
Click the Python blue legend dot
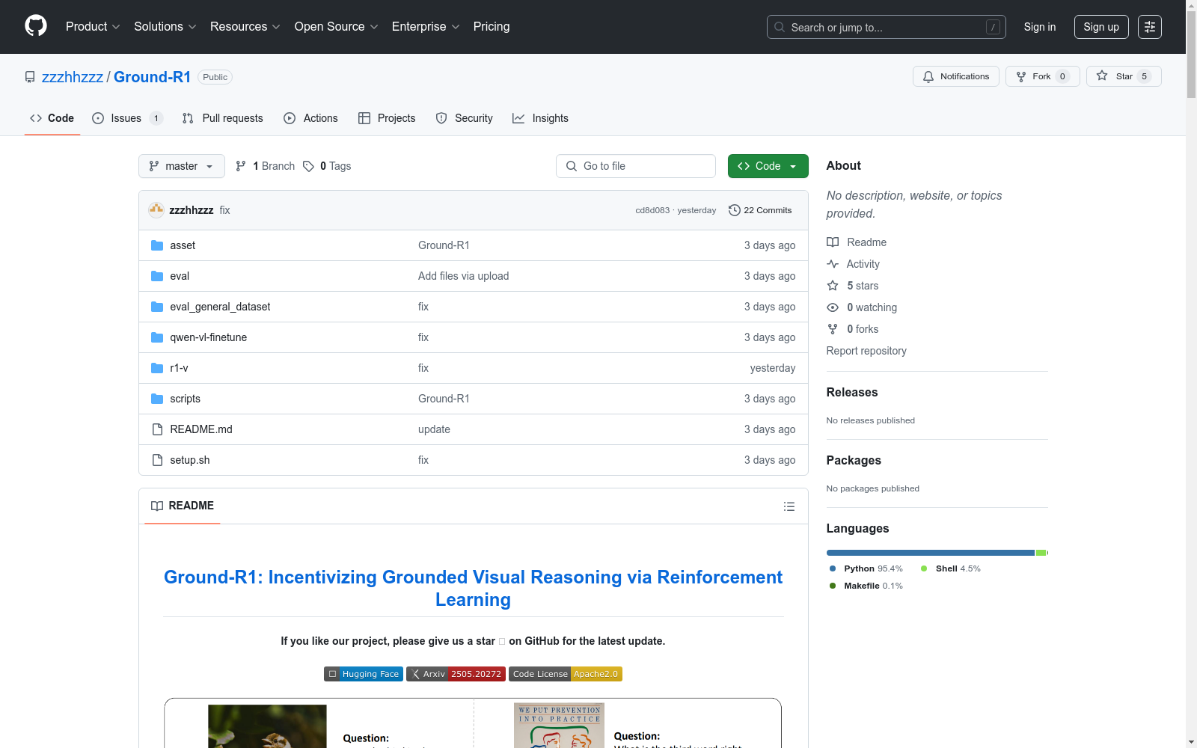click(x=833, y=568)
